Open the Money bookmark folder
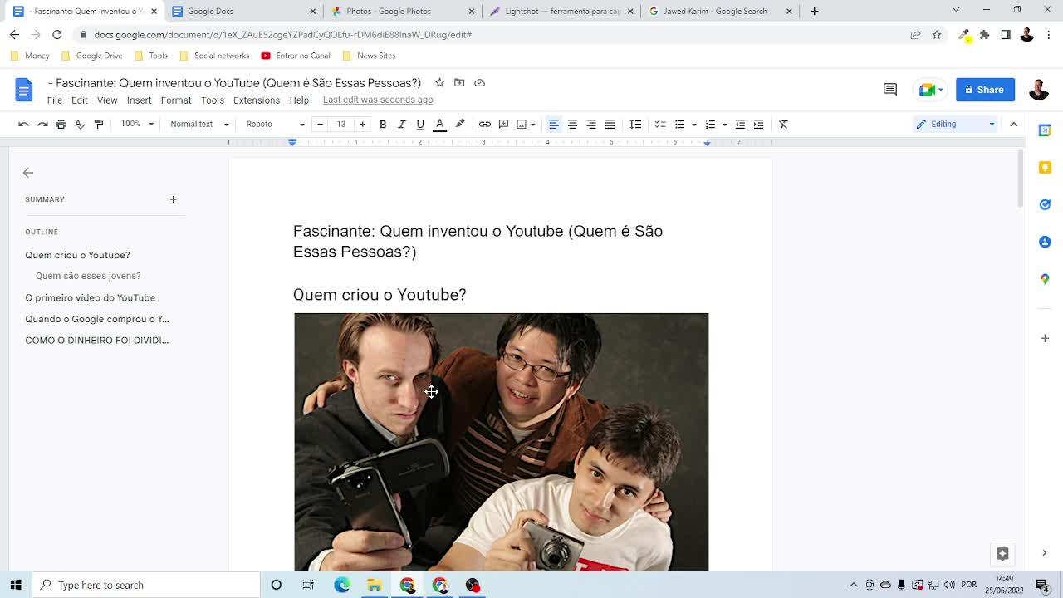The width and height of the screenshot is (1063, 598). [x=31, y=56]
